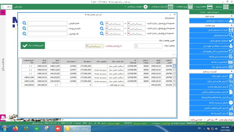Launch Firefox from the Windows taskbar
This screenshot has height=132, width=234.
click(15, 128)
